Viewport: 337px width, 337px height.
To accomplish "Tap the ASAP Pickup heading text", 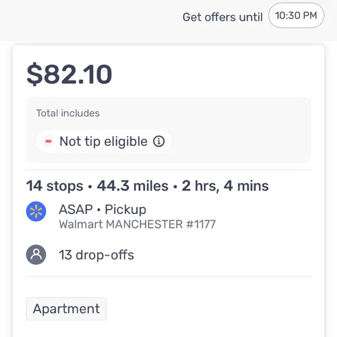I will click(102, 209).
